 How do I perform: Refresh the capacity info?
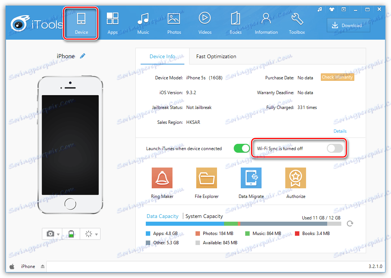(x=350, y=224)
